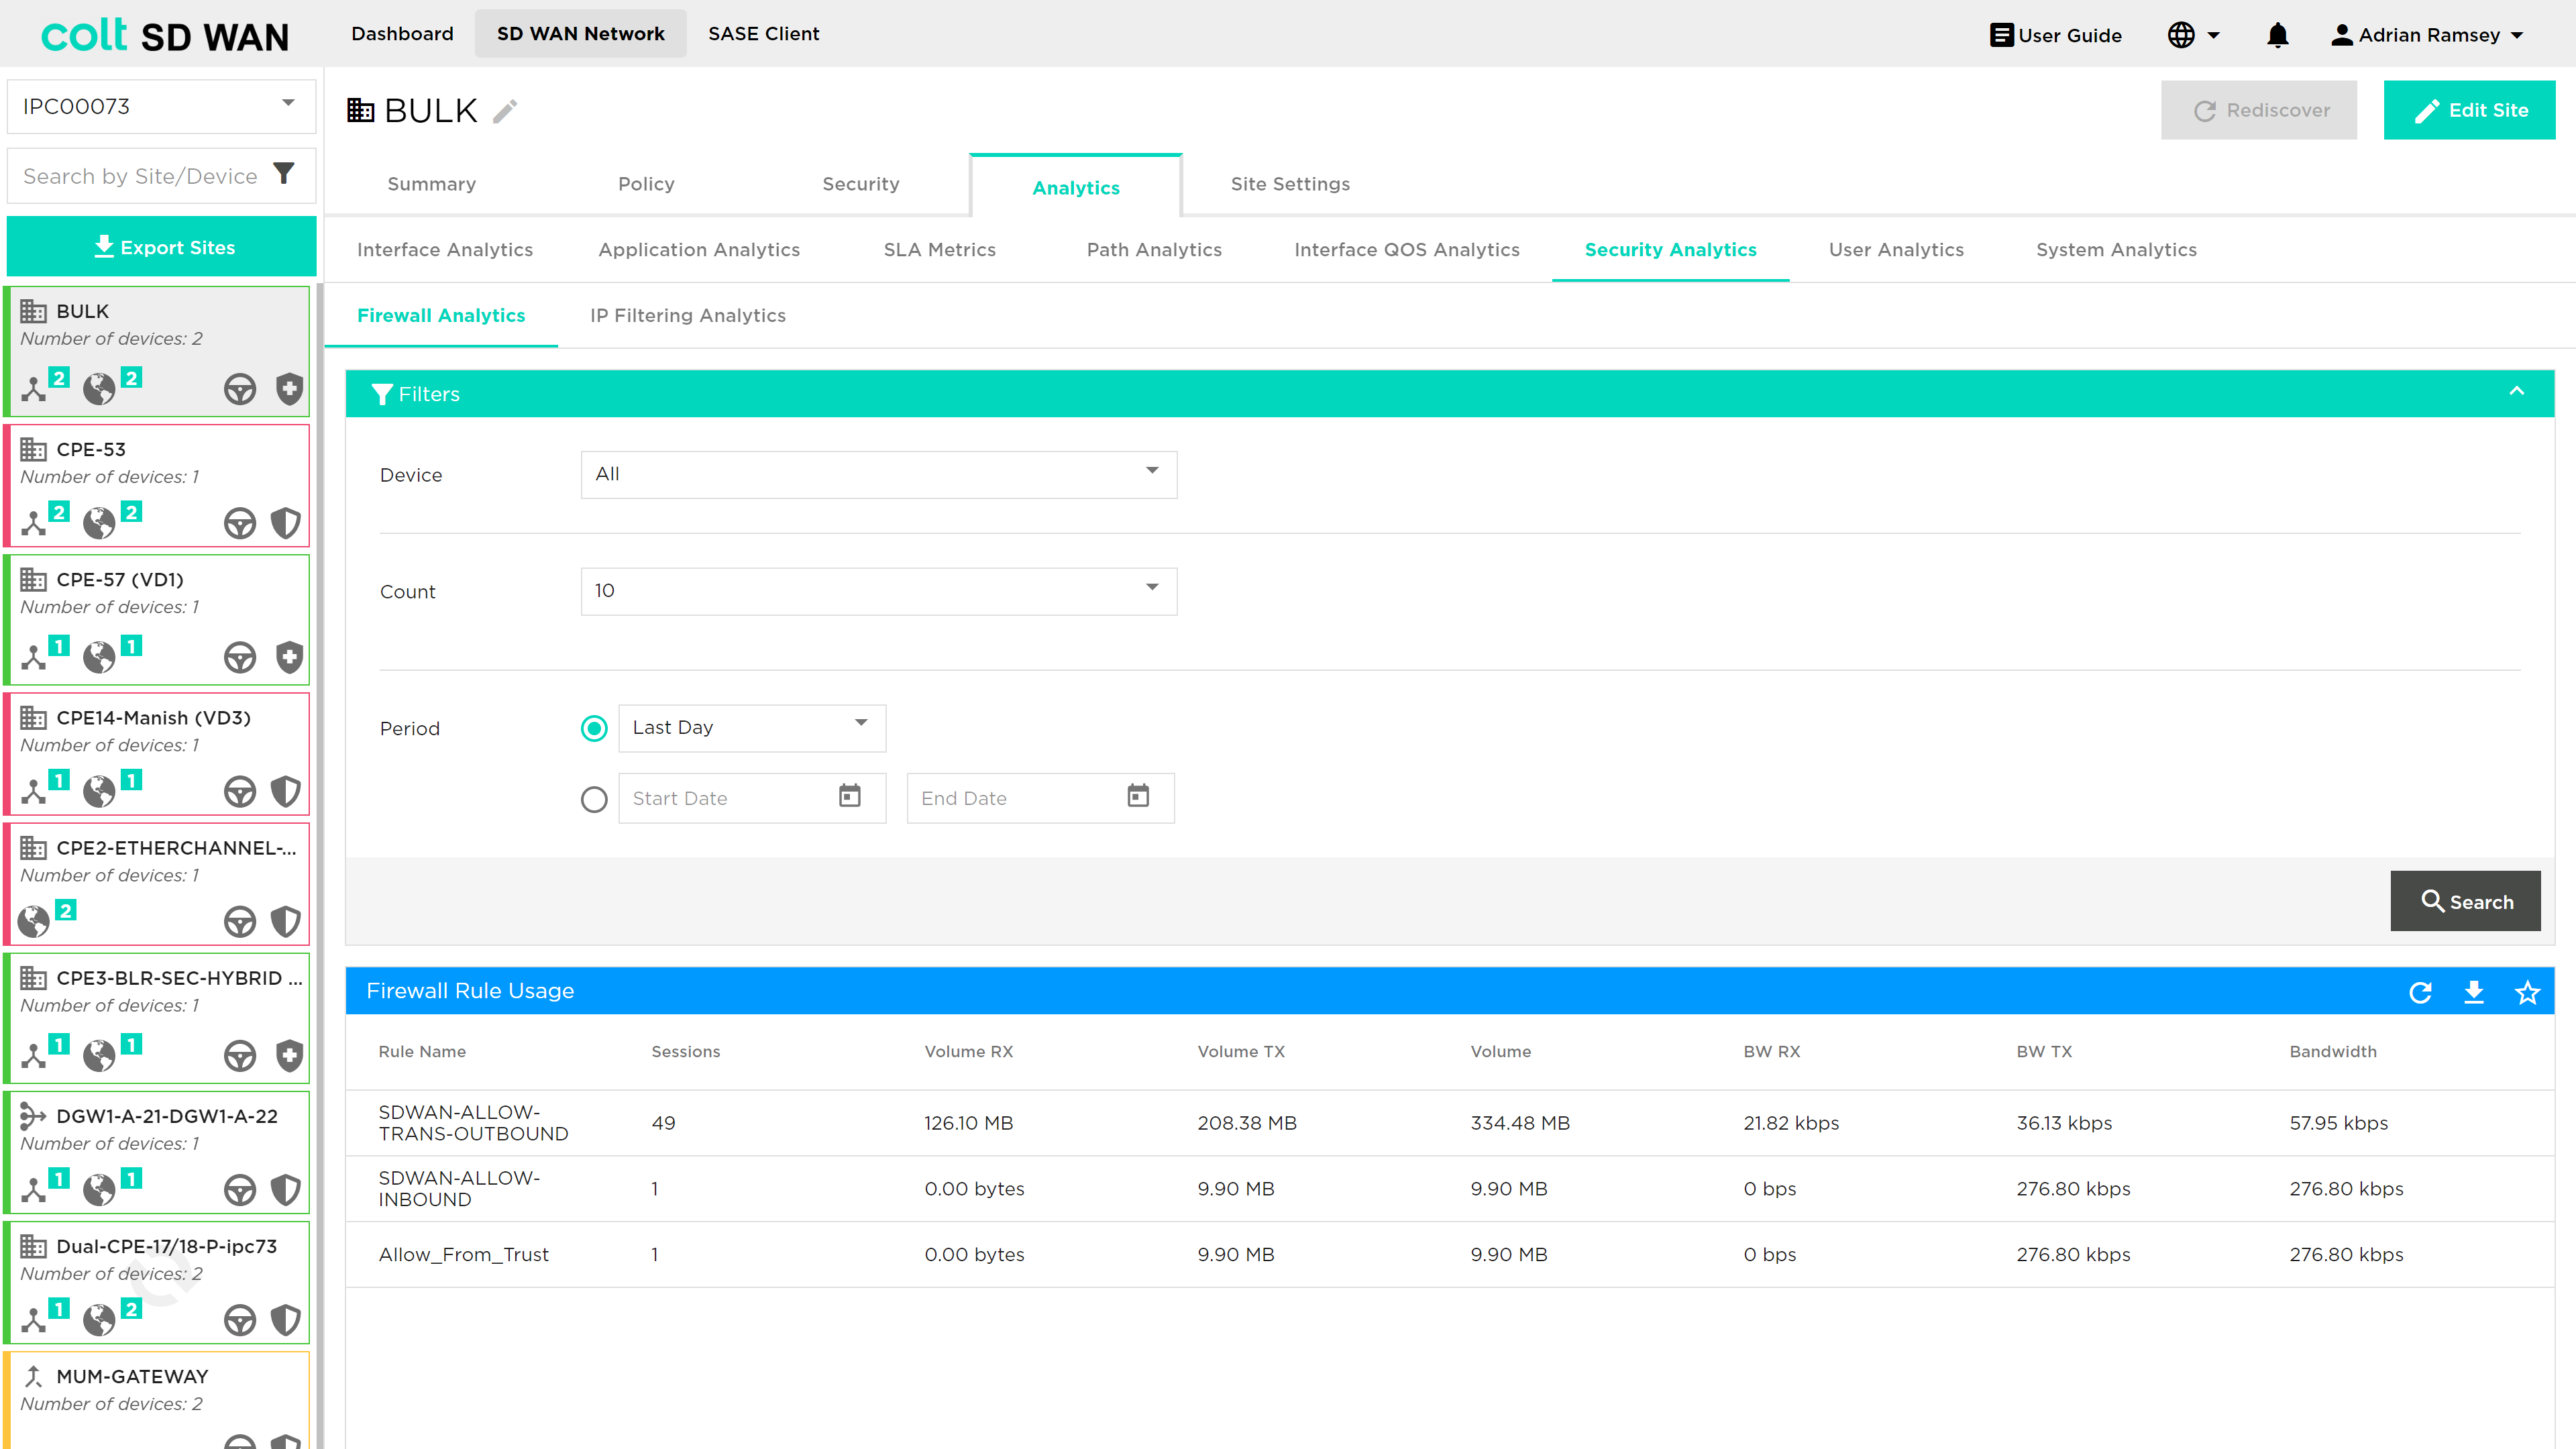Viewport: 2576px width, 1449px height.
Task: Open Interface Analytics sub-tab
Action: coord(445,250)
